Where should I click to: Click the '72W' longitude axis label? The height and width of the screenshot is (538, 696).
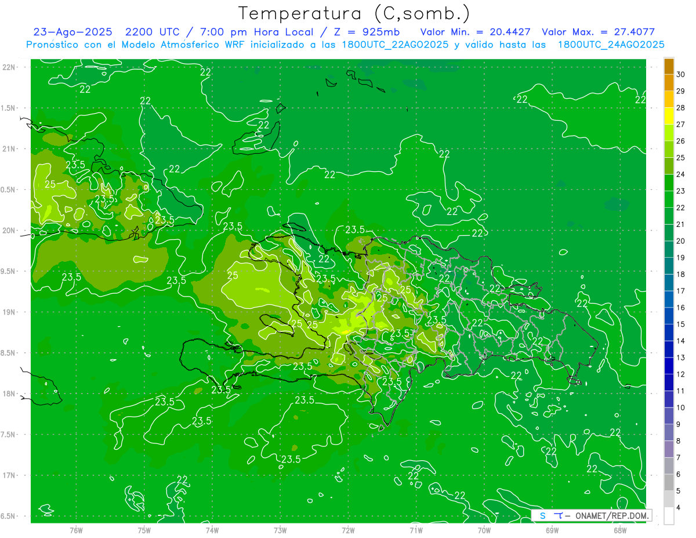(x=348, y=530)
